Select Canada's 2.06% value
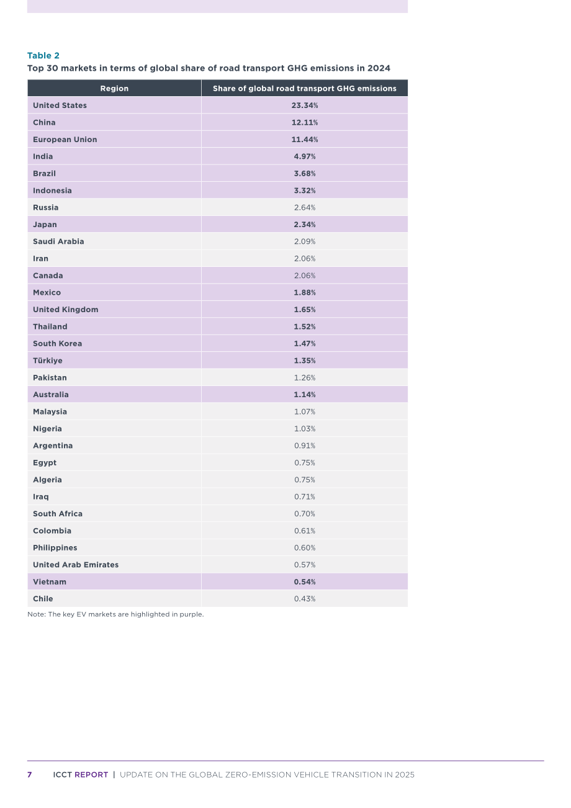 point(305,276)
